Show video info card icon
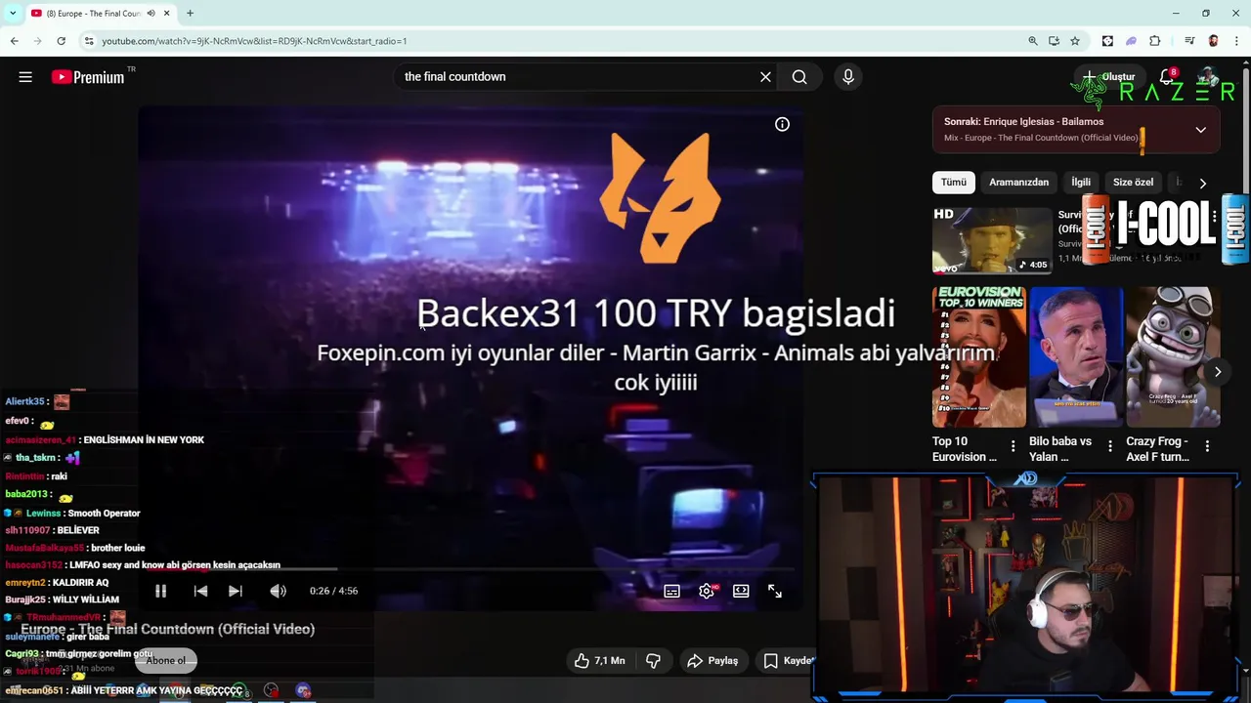 tap(782, 124)
